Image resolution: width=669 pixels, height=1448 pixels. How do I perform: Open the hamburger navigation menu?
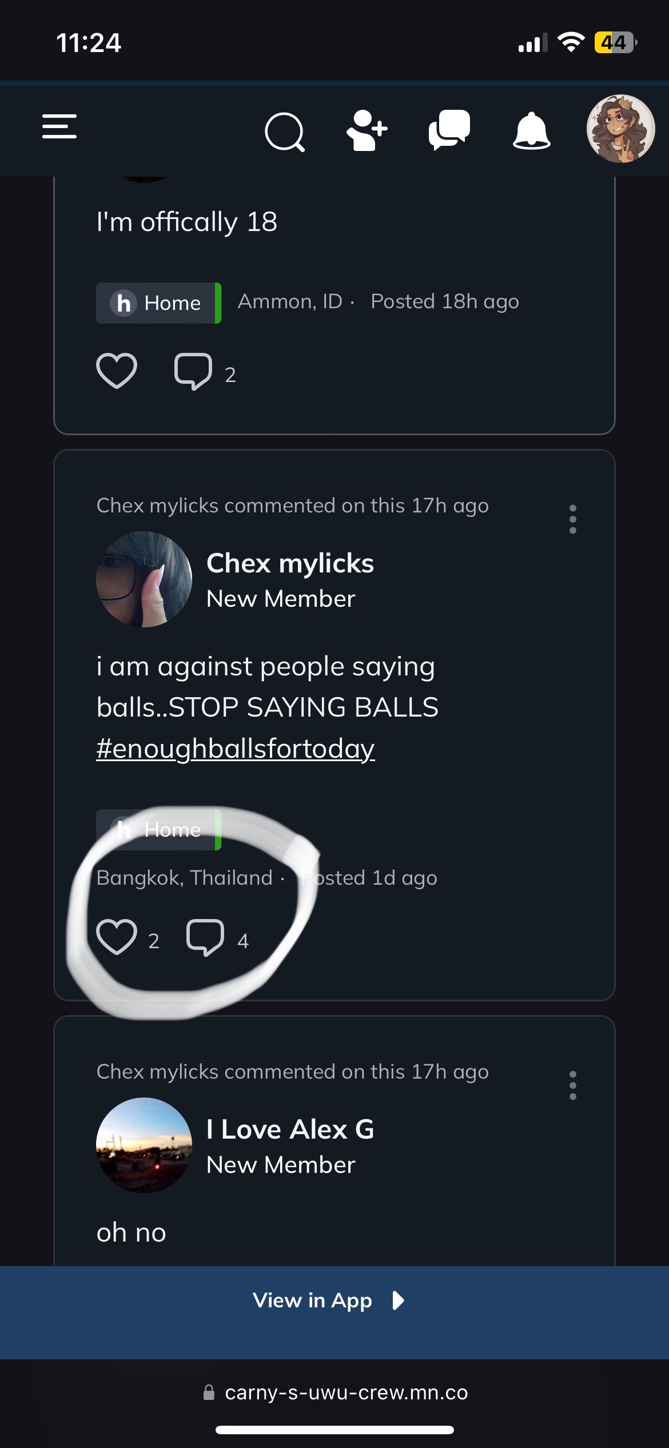pyautogui.click(x=59, y=126)
